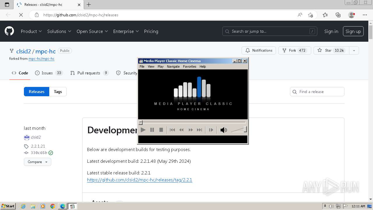The width and height of the screenshot is (373, 210).
Task: Click the GitHub search field
Action: click(x=270, y=31)
